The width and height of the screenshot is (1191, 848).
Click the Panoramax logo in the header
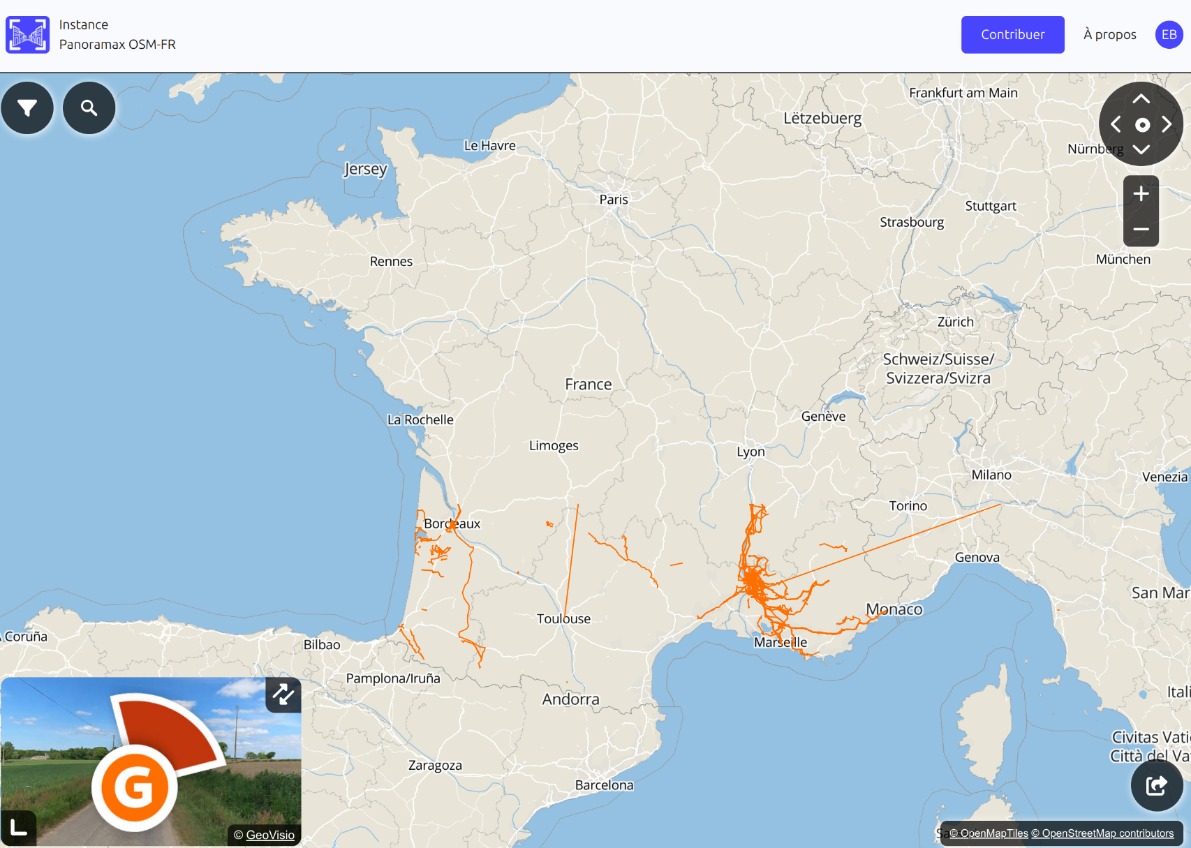[28, 35]
